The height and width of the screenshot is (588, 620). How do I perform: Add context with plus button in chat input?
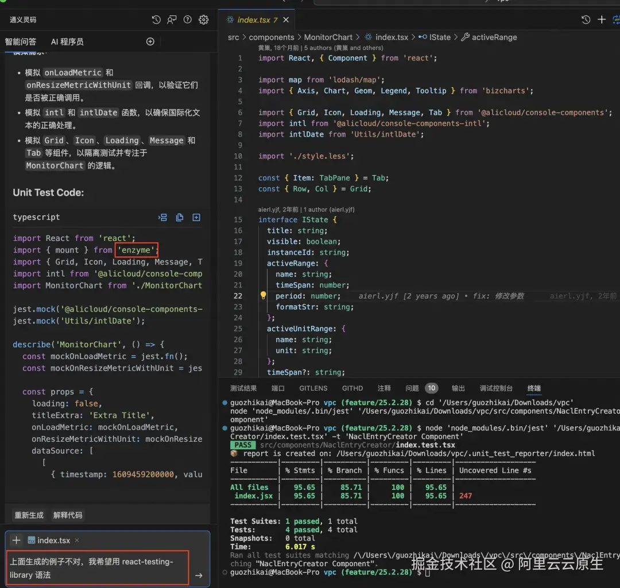pos(16,540)
